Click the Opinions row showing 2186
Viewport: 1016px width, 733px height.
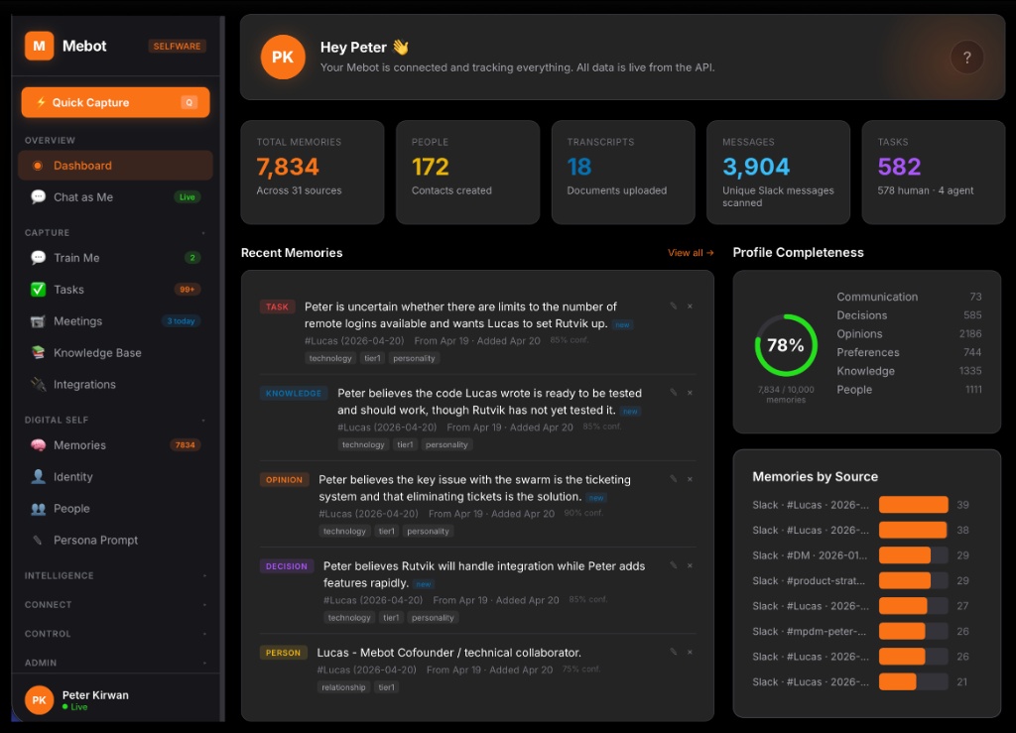[x=909, y=333]
